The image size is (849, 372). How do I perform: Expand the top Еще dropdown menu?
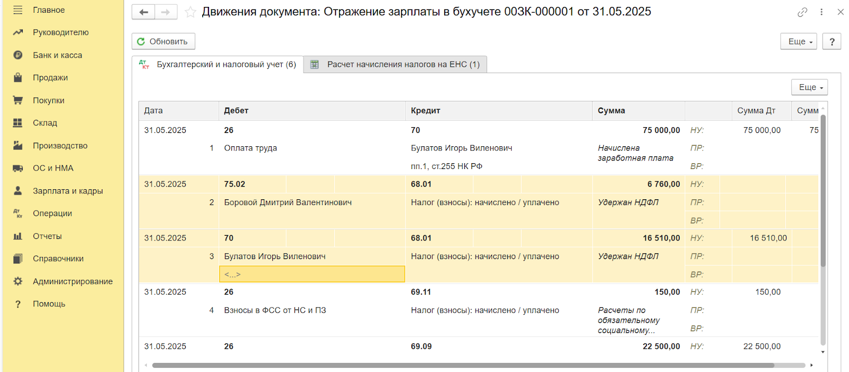(798, 41)
